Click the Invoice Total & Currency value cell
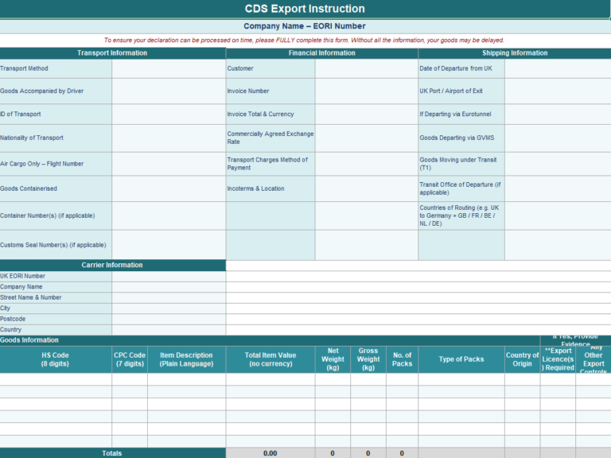The height and width of the screenshot is (458, 611). [366, 114]
